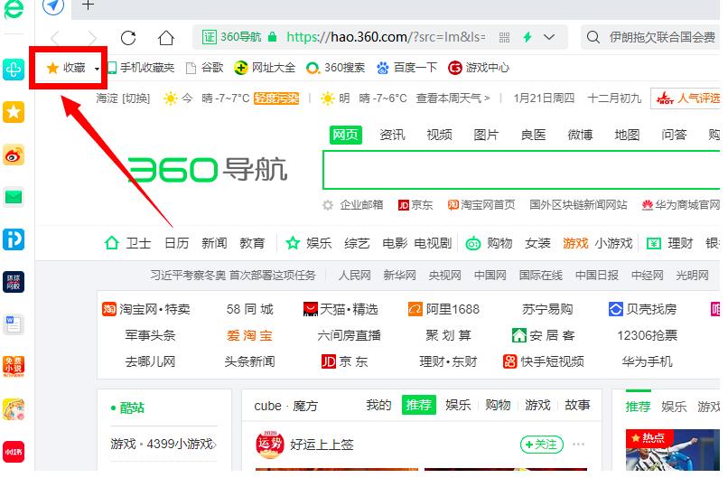The width and height of the screenshot is (728, 478).
Task: Select the 网页 search tab
Action: point(345,135)
